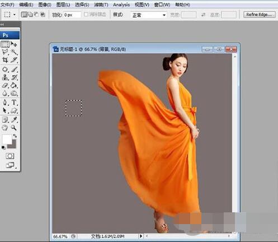Click the feather value input field
278x242 pixels.
click(x=72, y=15)
